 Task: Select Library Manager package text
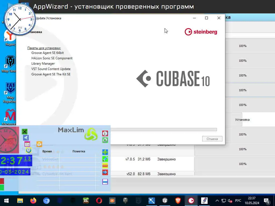tap(43, 64)
